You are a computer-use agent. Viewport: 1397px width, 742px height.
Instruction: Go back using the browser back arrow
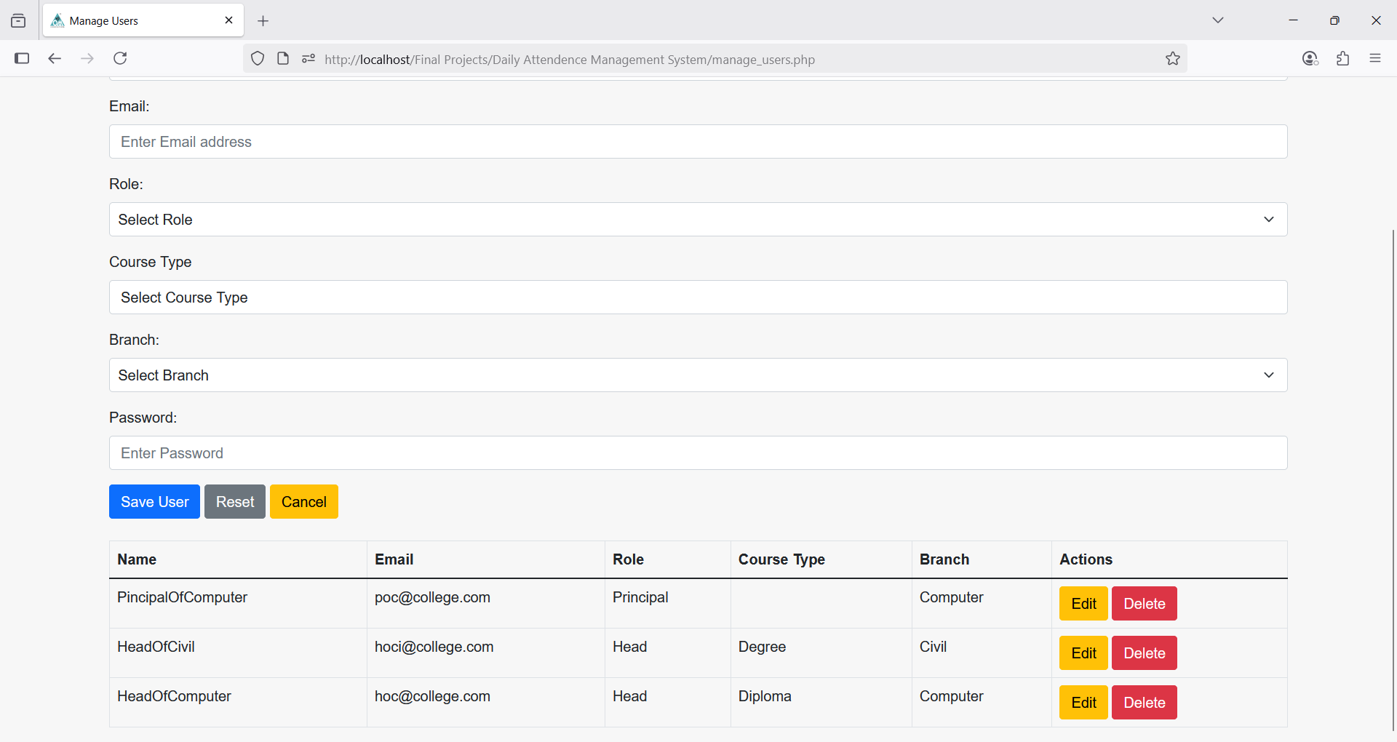point(55,58)
